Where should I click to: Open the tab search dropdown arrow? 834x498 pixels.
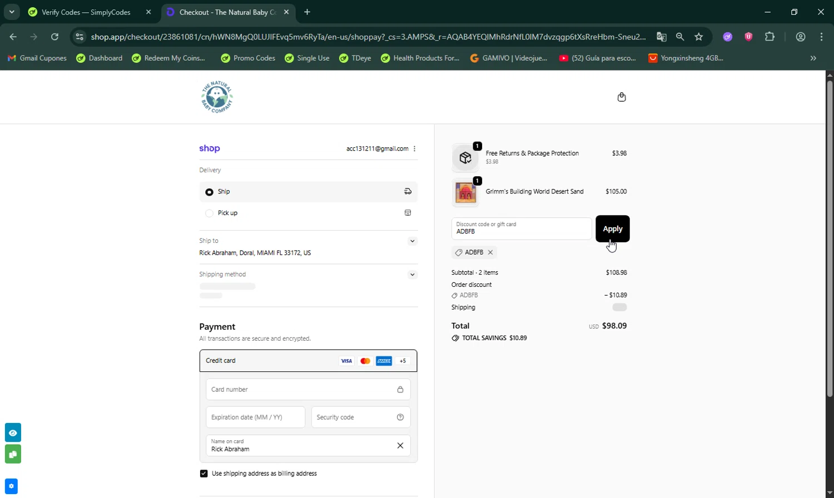point(12,12)
